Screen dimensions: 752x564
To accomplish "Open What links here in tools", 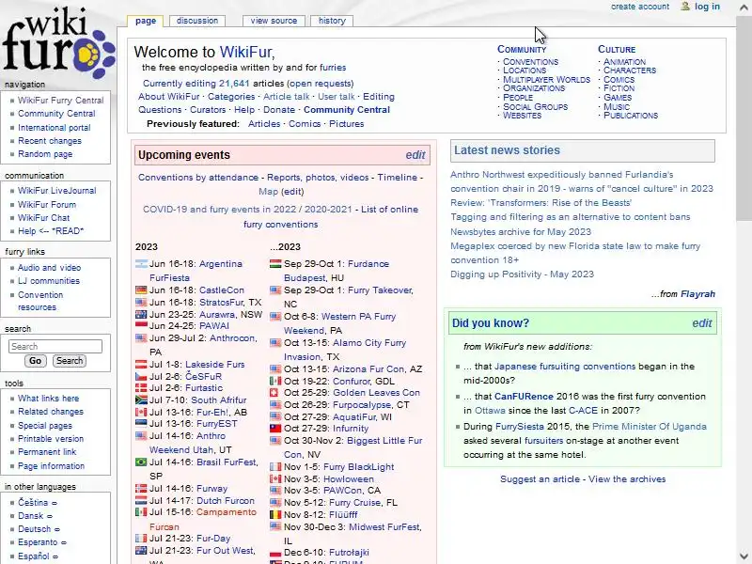I will point(49,399).
